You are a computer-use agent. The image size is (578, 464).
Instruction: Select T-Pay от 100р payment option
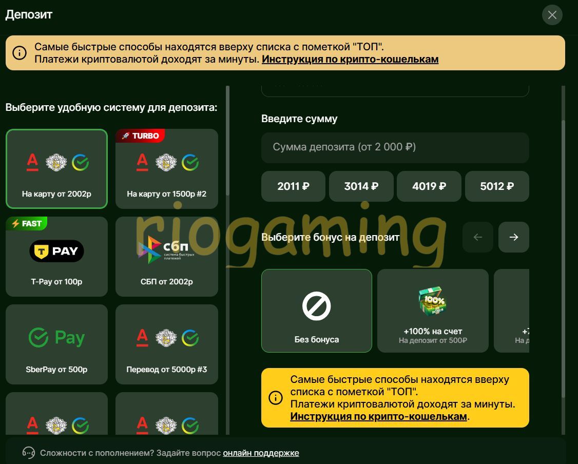coord(57,257)
